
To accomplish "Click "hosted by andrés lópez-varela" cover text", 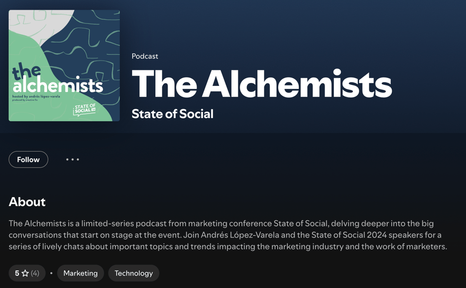I will point(36,97).
